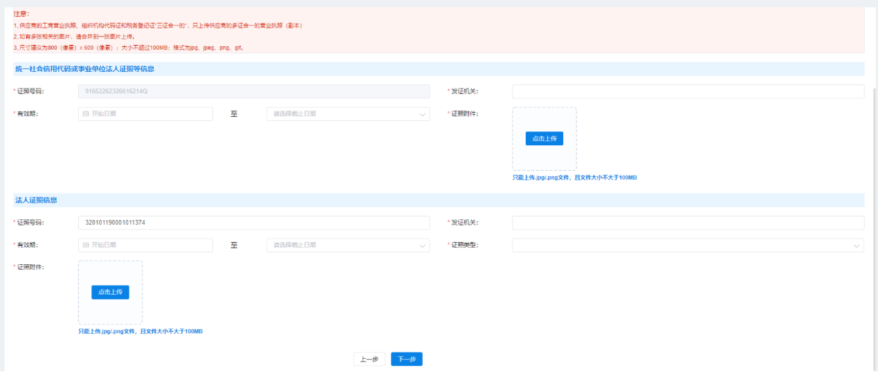878x372 pixels.
Task: Click 证照号码 field containing 320101190001011374
Action: 253,223
